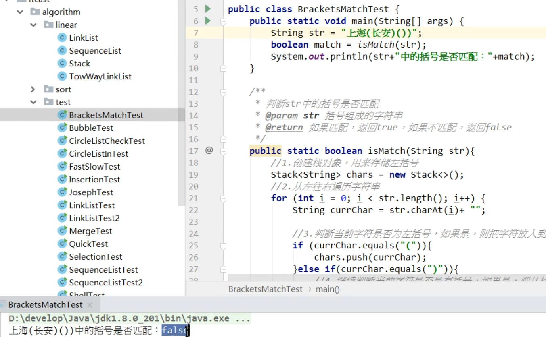Click the LinkList class icon
The width and height of the screenshot is (546, 337).
(62, 37)
